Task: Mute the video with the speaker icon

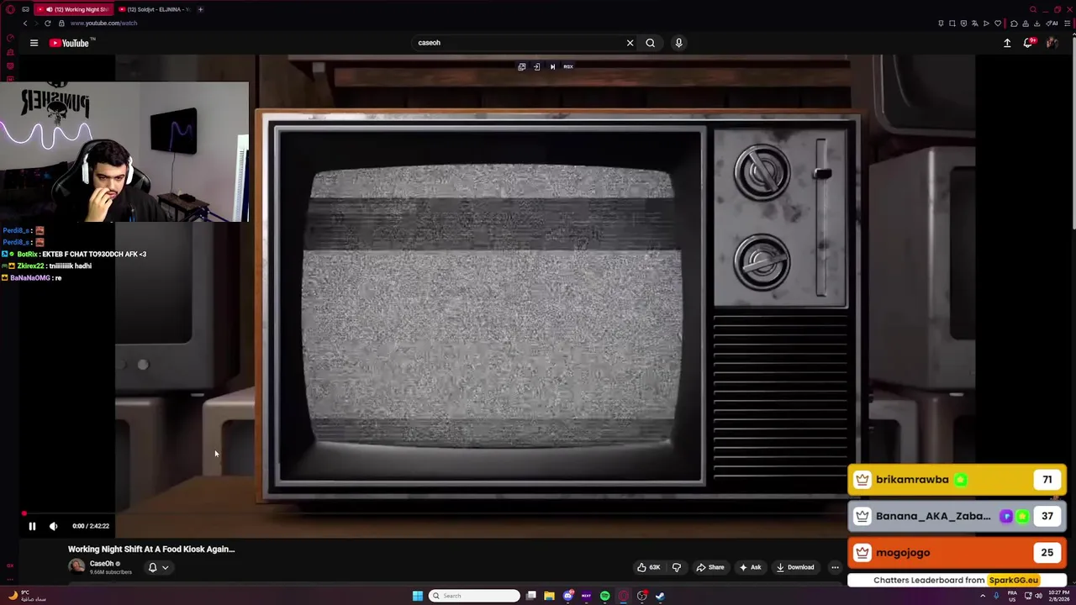Action: pyautogui.click(x=53, y=526)
